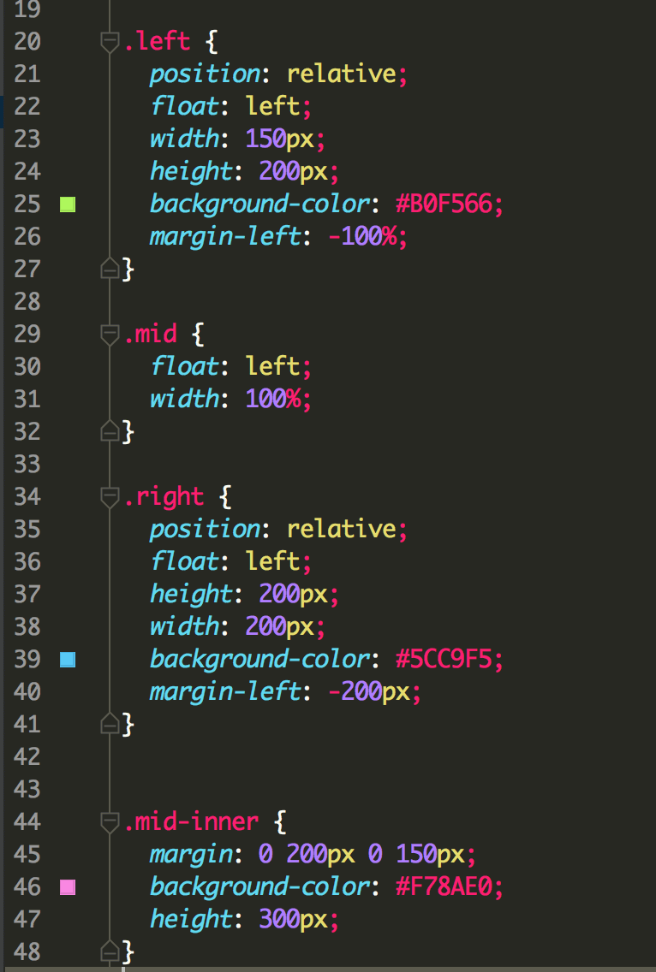Click the fold end marker on line 27
Screen dimensions: 656x972
(110, 270)
